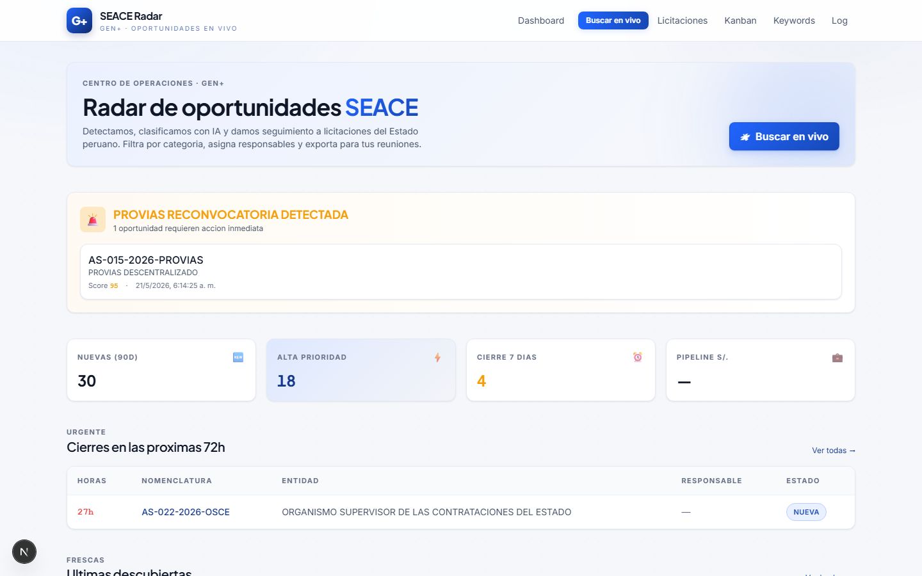922x576 pixels.
Task: Open the Keywords nav item
Action: coord(794,20)
